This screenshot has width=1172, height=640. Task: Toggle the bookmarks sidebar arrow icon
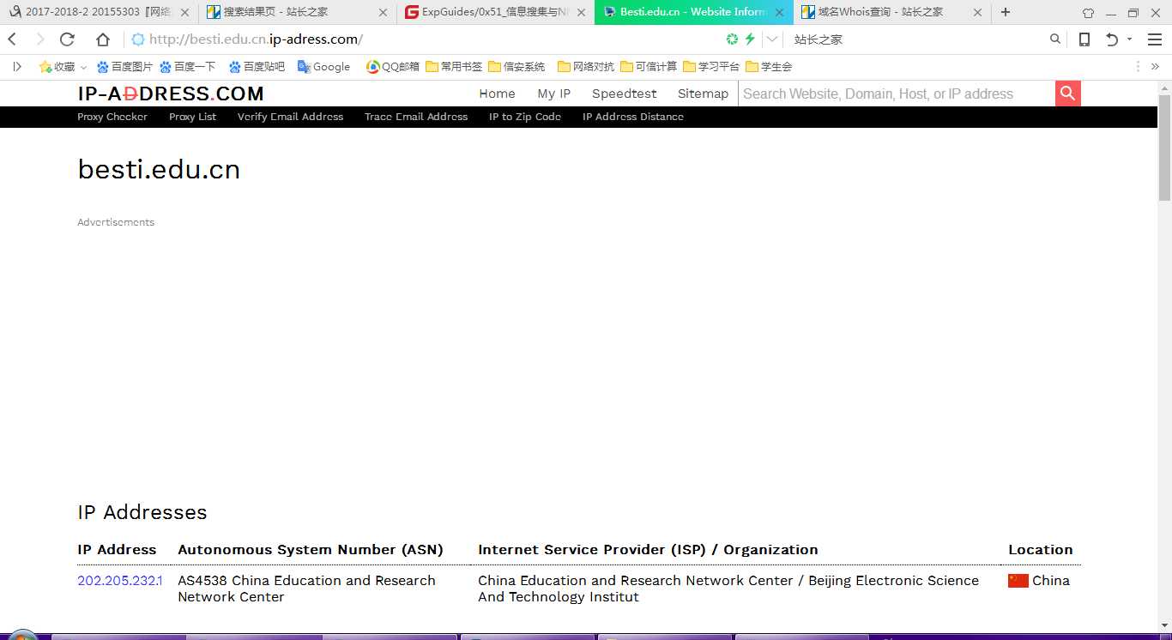coord(16,67)
